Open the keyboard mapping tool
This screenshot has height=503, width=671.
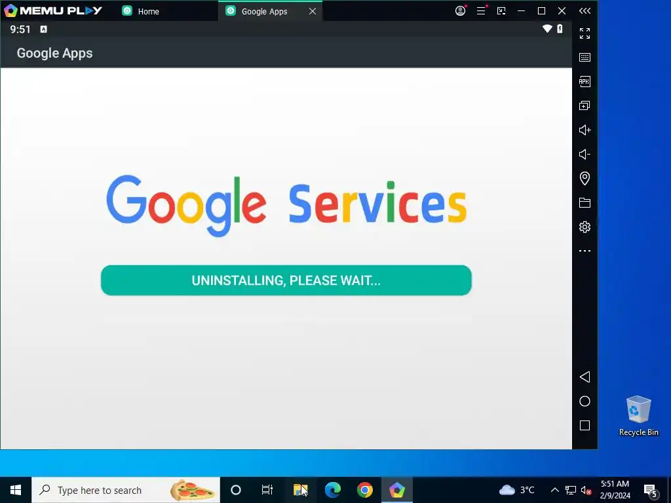tap(585, 58)
